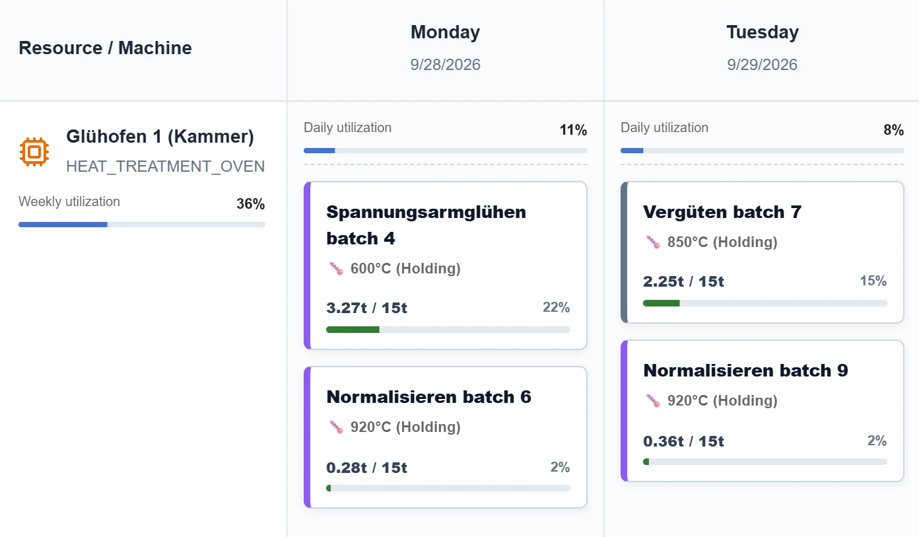Click the Resource / Machine header
The height and width of the screenshot is (537, 919).
tap(106, 48)
